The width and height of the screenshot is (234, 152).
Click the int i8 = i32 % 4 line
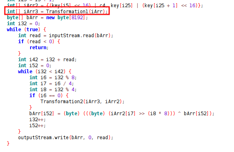pos(53,90)
